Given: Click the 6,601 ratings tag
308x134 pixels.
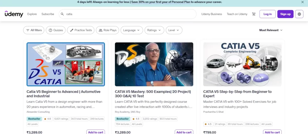Looking at the screenshot, I should [61, 119].
